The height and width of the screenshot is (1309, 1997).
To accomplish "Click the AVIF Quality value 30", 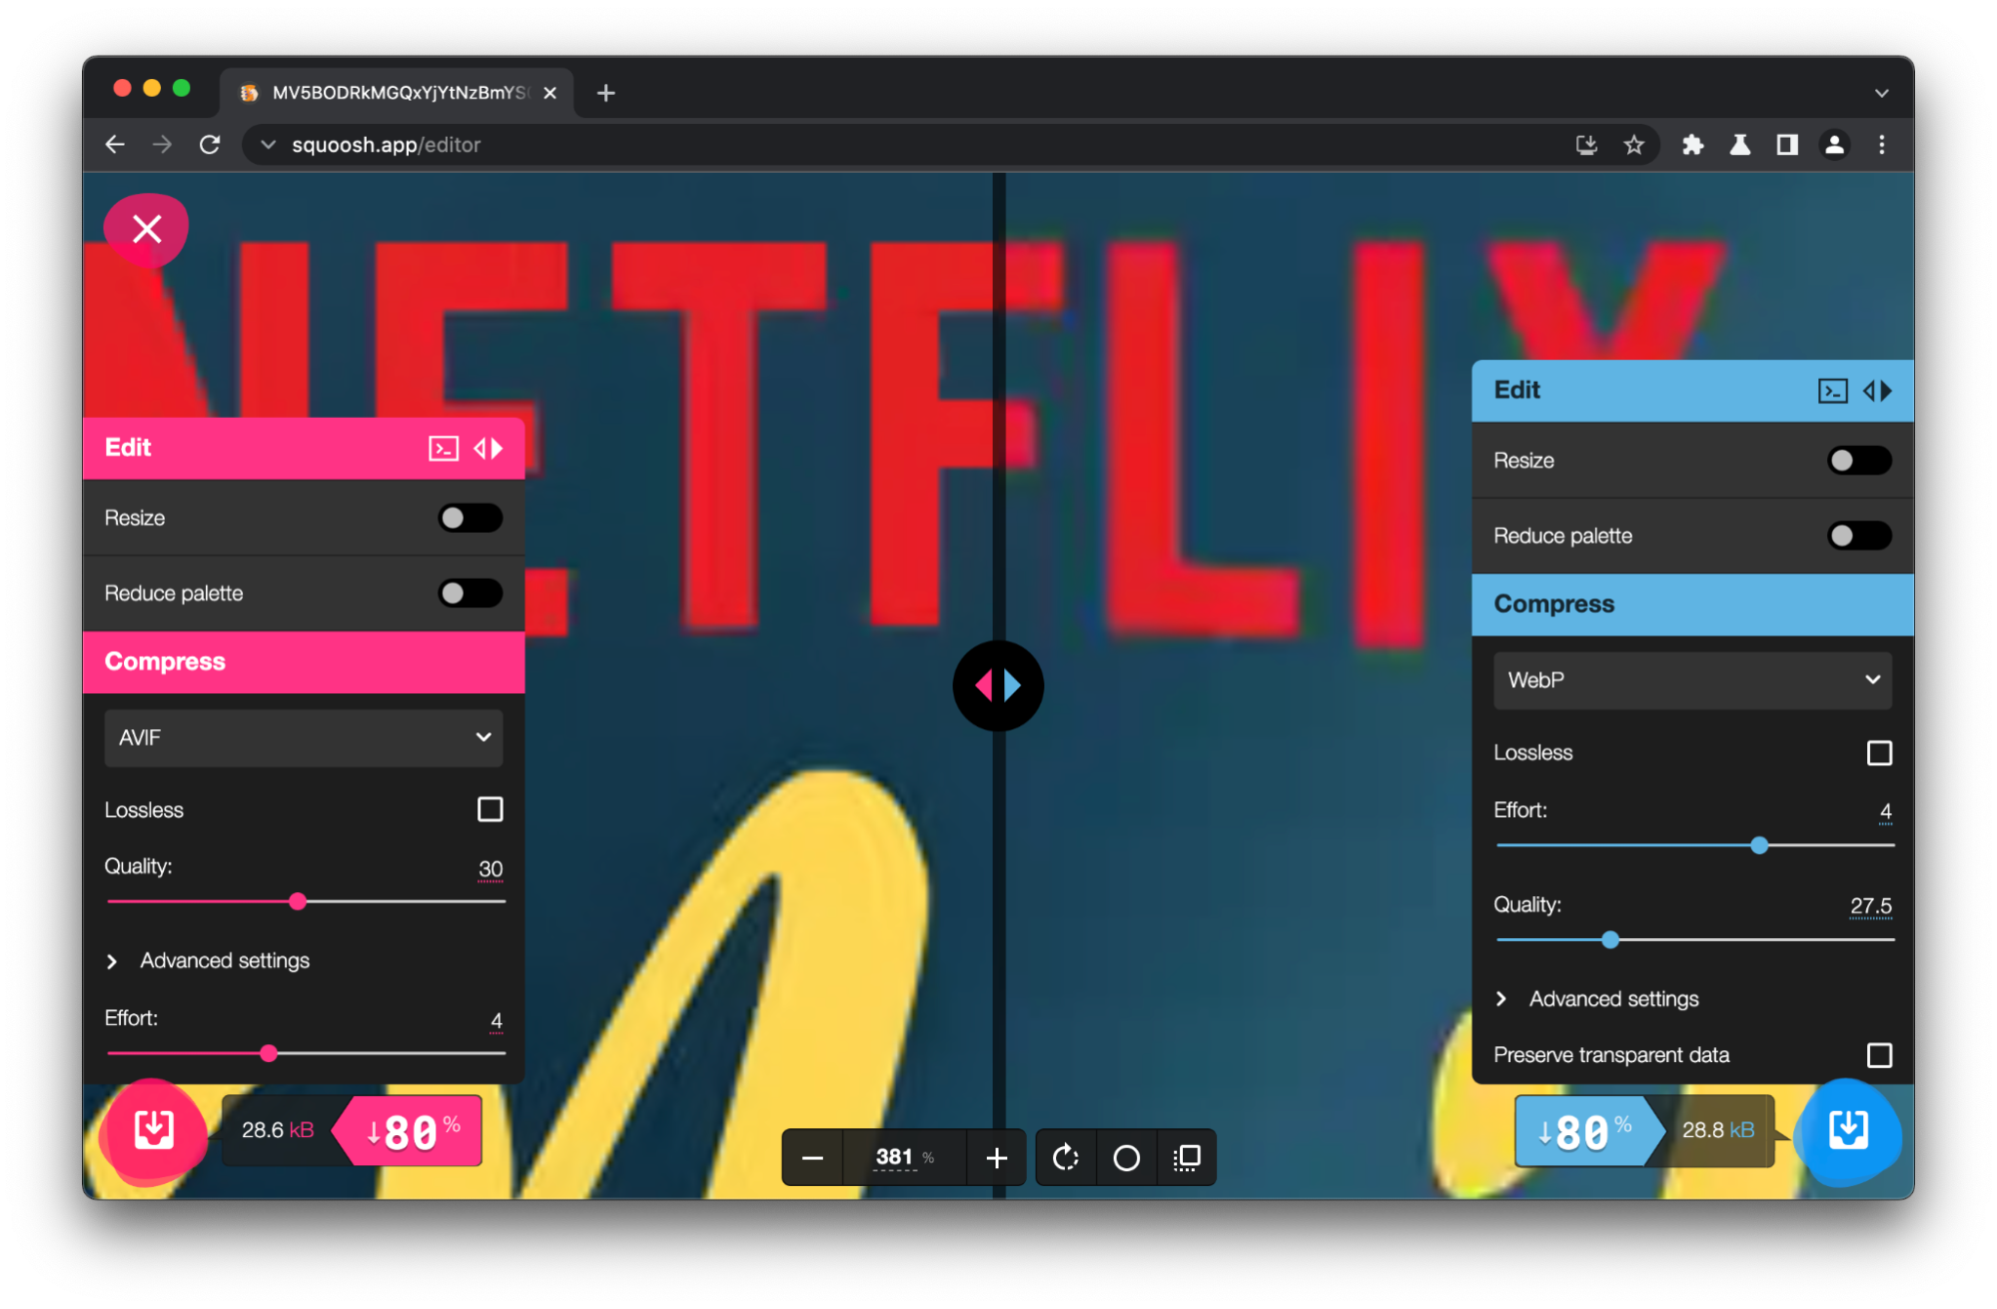I will 491,869.
